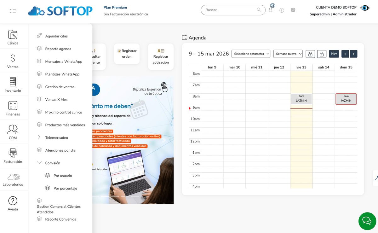Lock the agenda with the closed padlock toggle
This screenshot has height=233, width=378.
click(x=310, y=54)
